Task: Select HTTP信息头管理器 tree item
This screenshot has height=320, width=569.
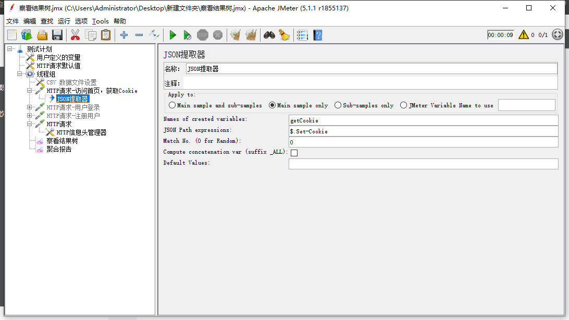Action: 81,132
